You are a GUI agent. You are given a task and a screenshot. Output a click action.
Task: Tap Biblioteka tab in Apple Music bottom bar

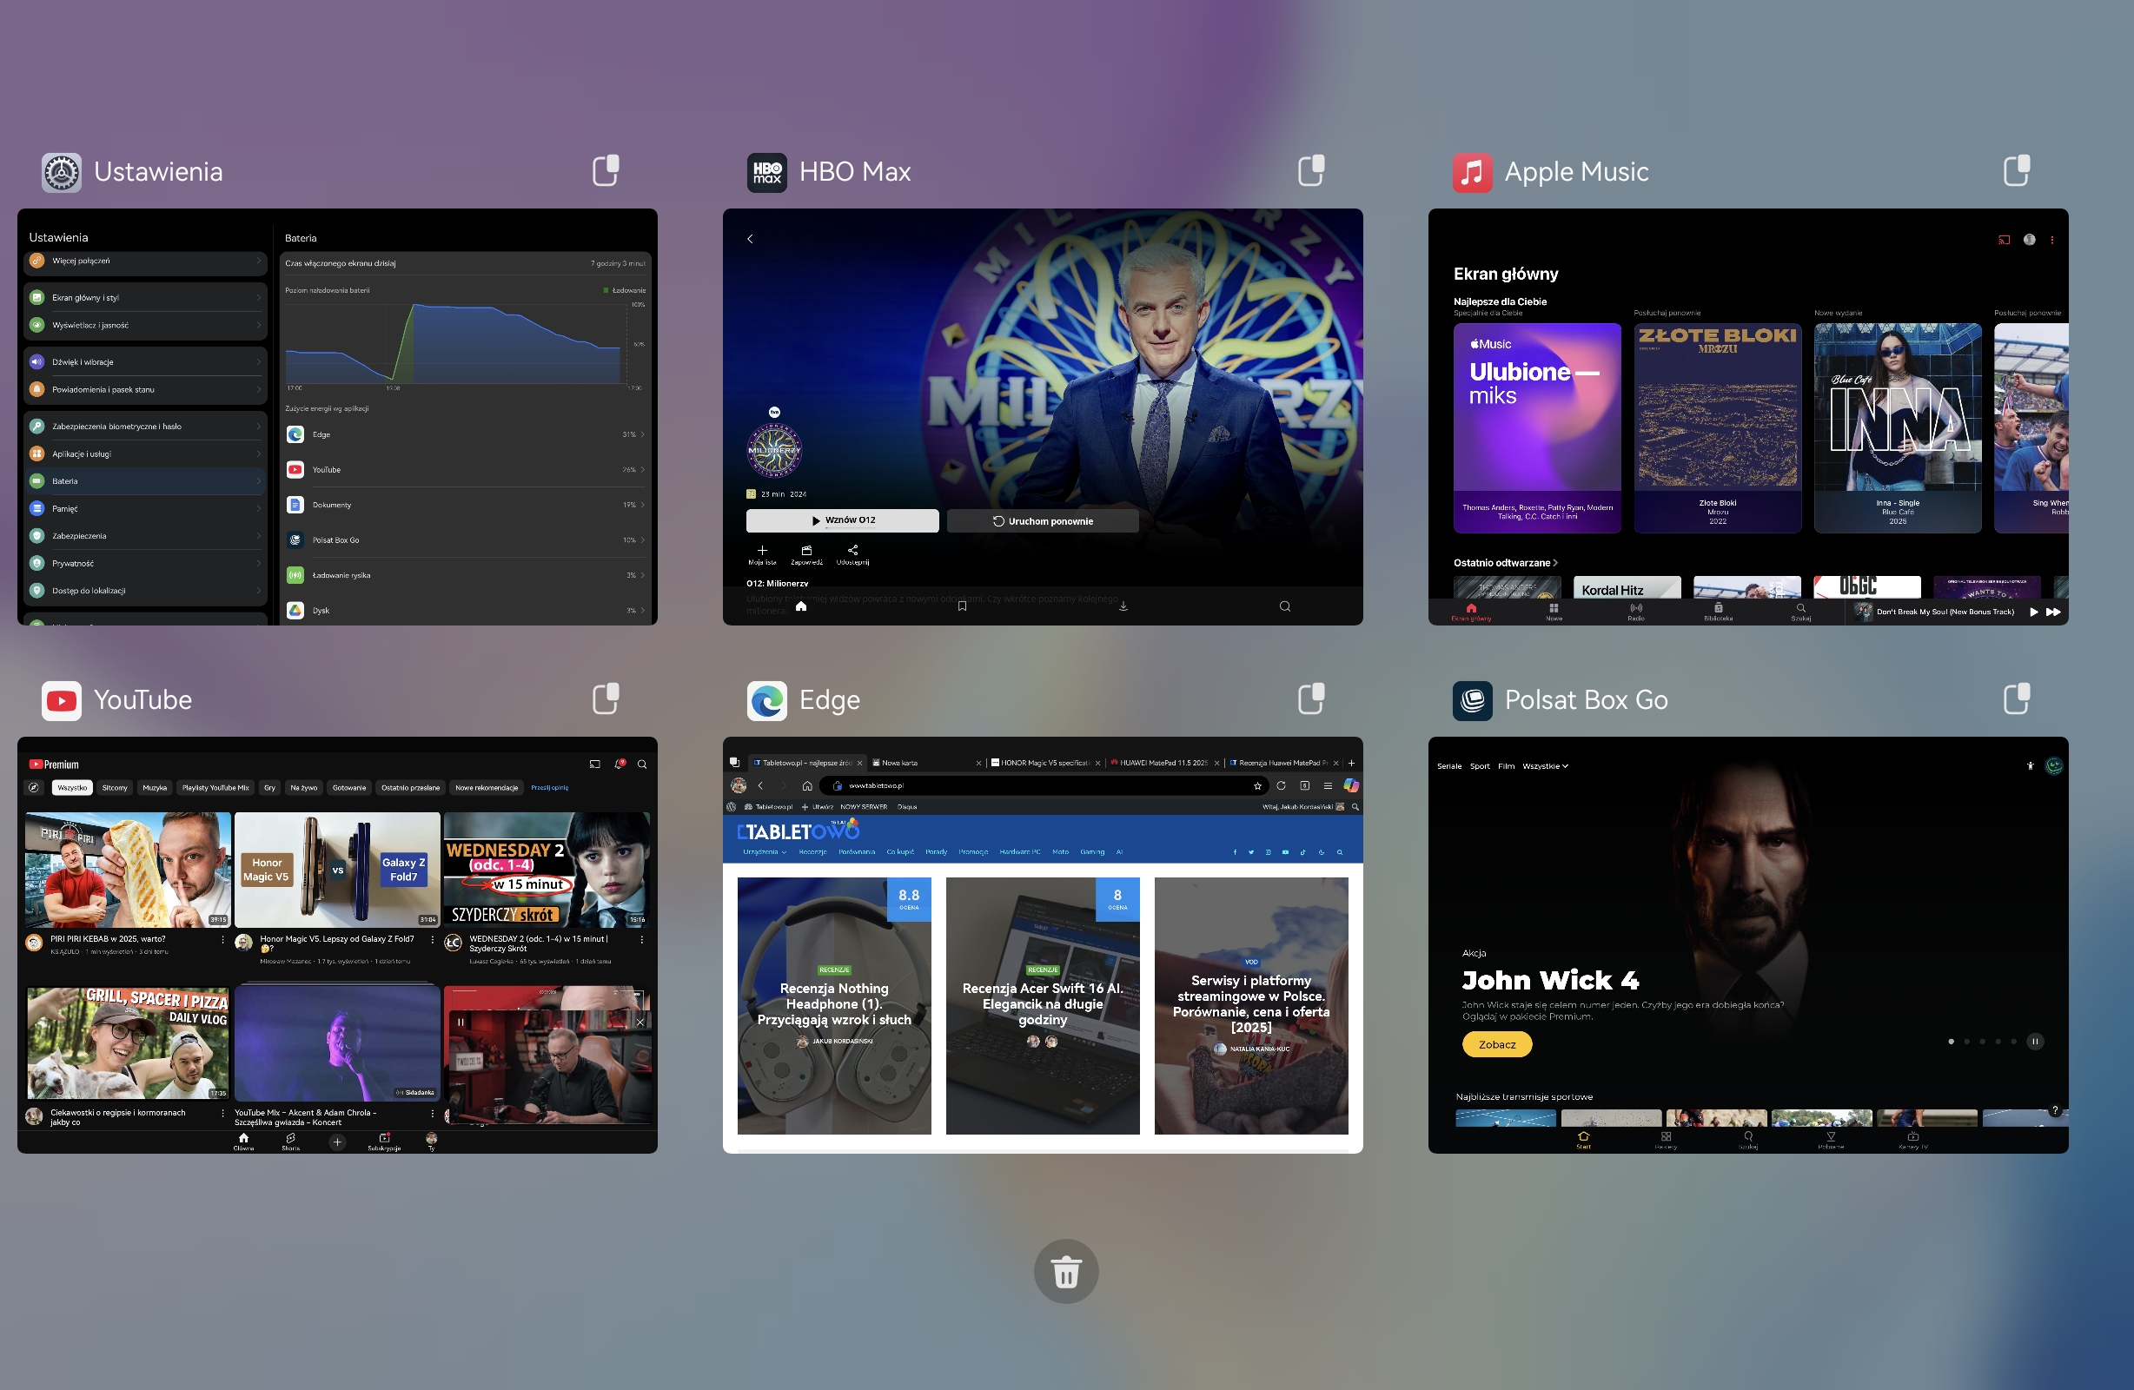(x=1718, y=612)
